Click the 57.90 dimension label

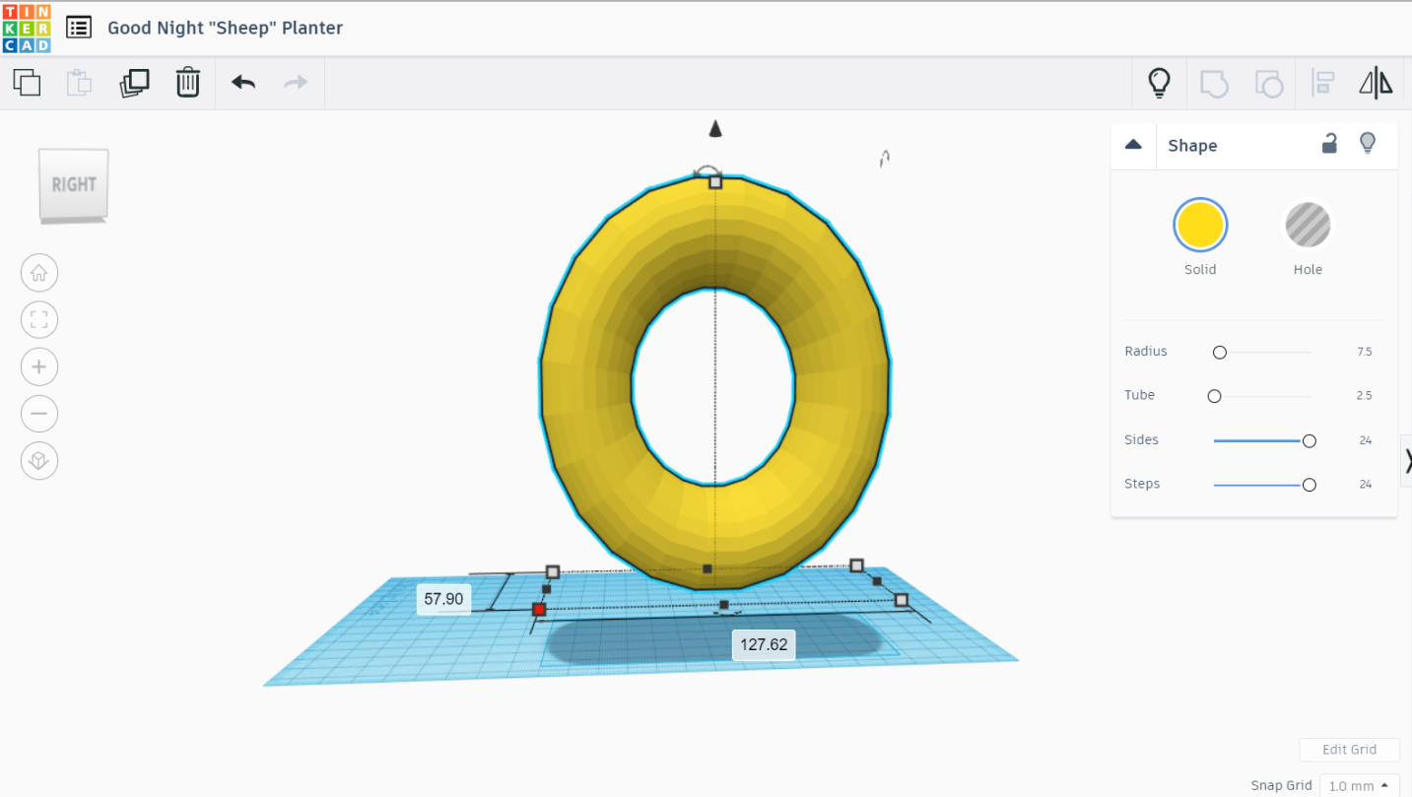pos(443,599)
